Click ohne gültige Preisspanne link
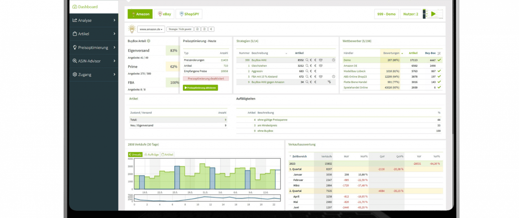 pos(272,120)
